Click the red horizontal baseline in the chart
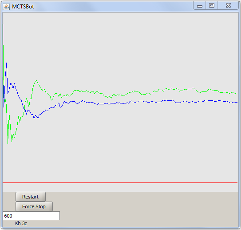This screenshot has height=230, width=241. 120,182
